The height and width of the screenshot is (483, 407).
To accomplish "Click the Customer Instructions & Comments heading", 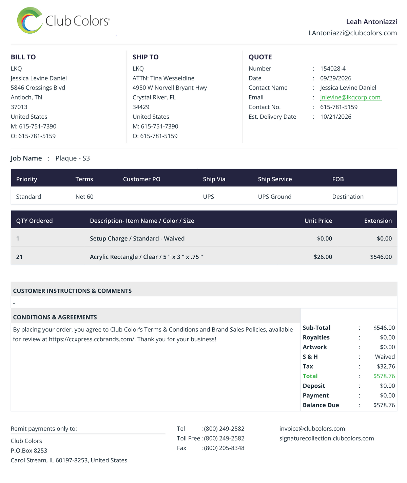I will click(72, 291).
